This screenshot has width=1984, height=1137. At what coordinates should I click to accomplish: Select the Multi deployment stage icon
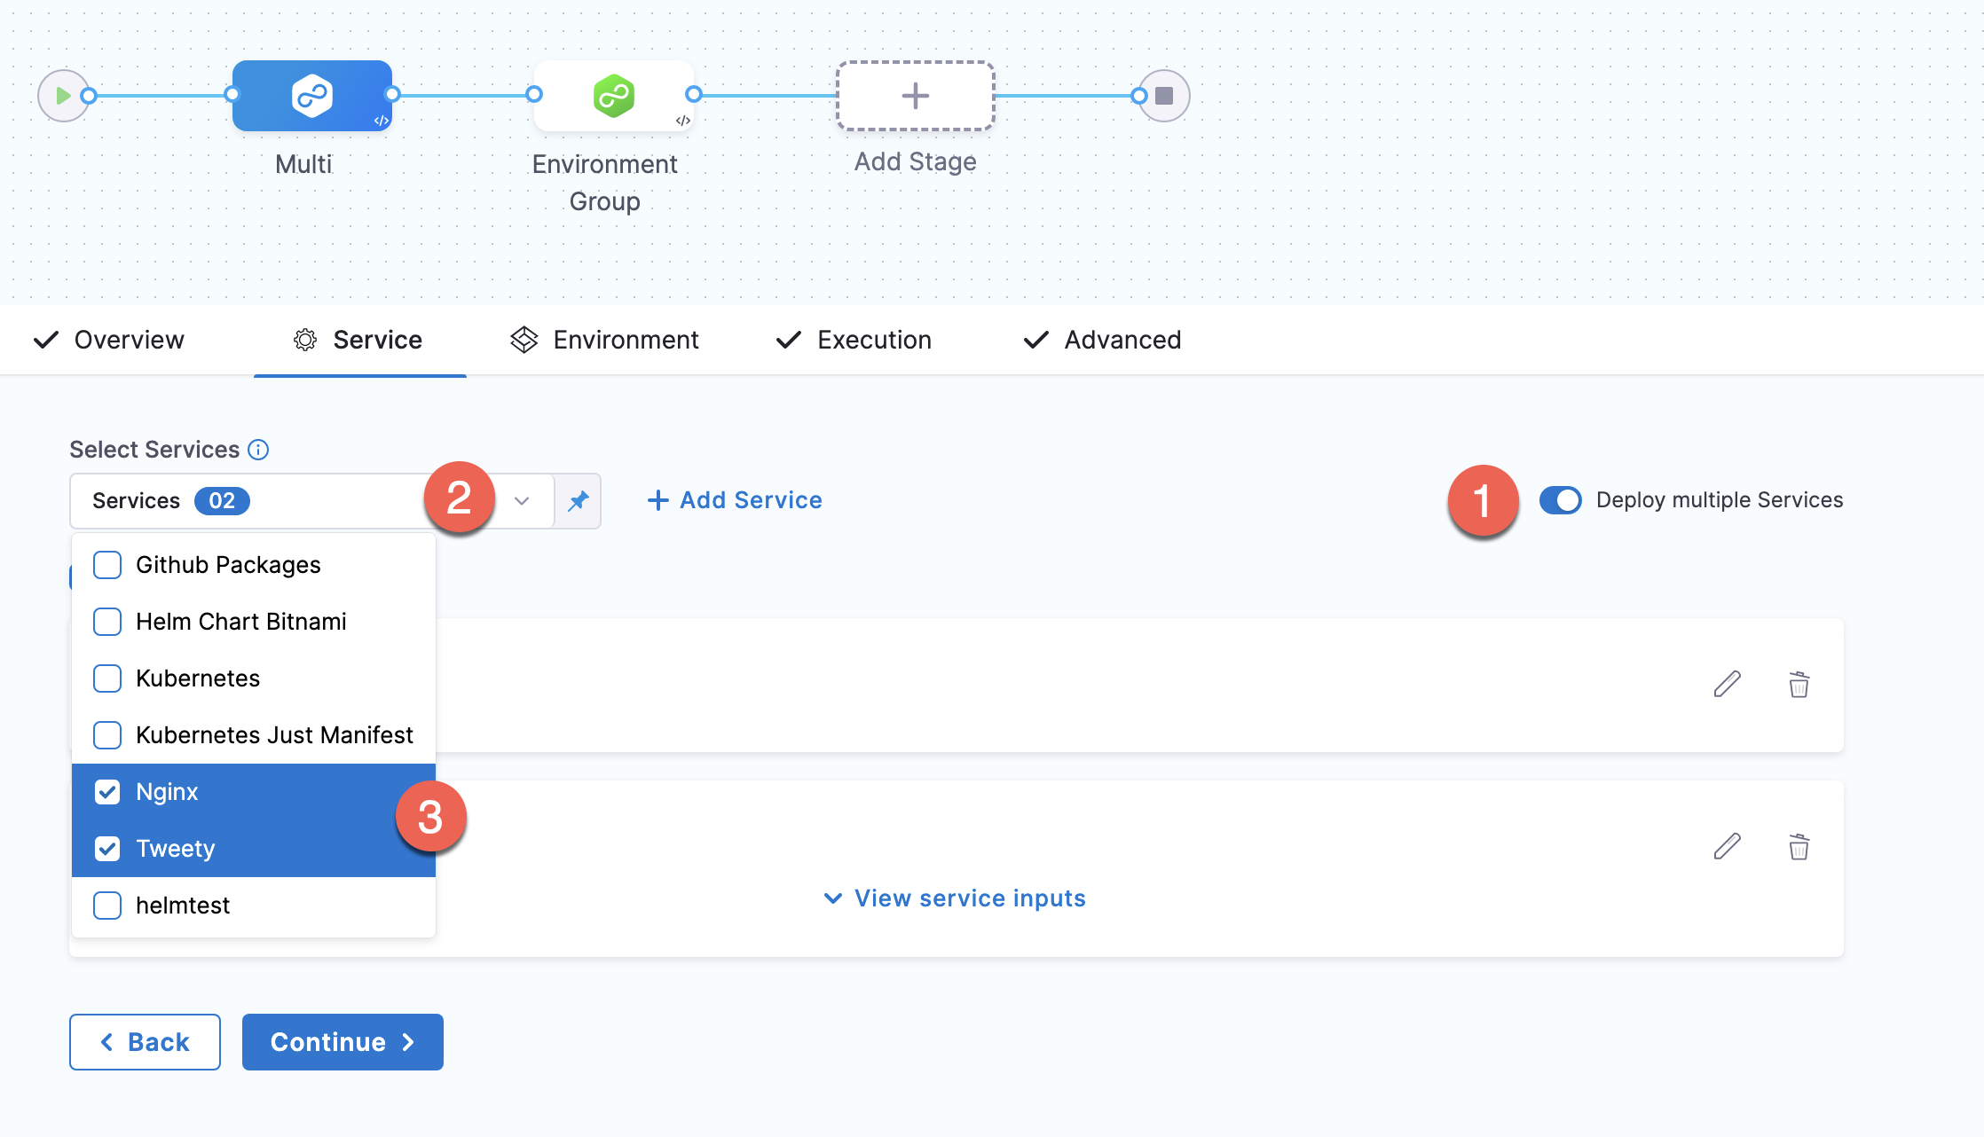311,96
